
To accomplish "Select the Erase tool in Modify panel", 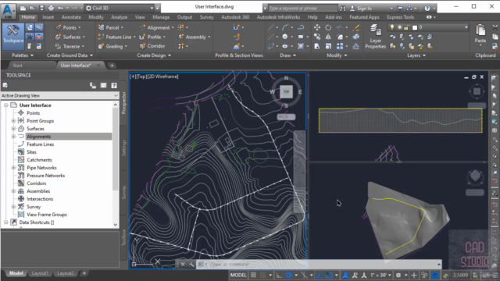I will (x=356, y=27).
